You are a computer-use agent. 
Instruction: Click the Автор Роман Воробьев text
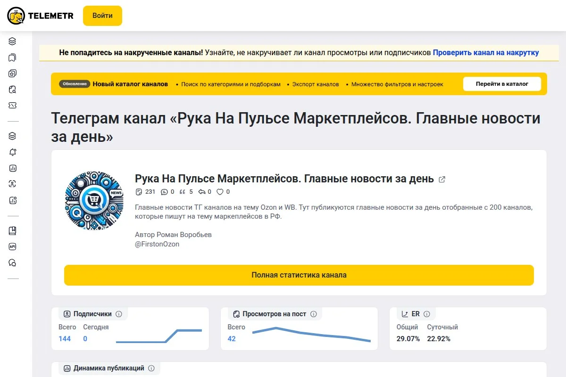173,235
